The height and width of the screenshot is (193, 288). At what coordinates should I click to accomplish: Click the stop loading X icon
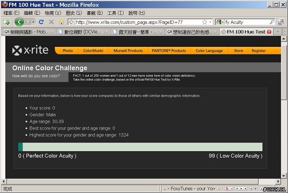point(51,22)
